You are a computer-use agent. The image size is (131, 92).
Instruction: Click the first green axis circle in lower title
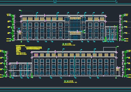click(x=65, y=81)
